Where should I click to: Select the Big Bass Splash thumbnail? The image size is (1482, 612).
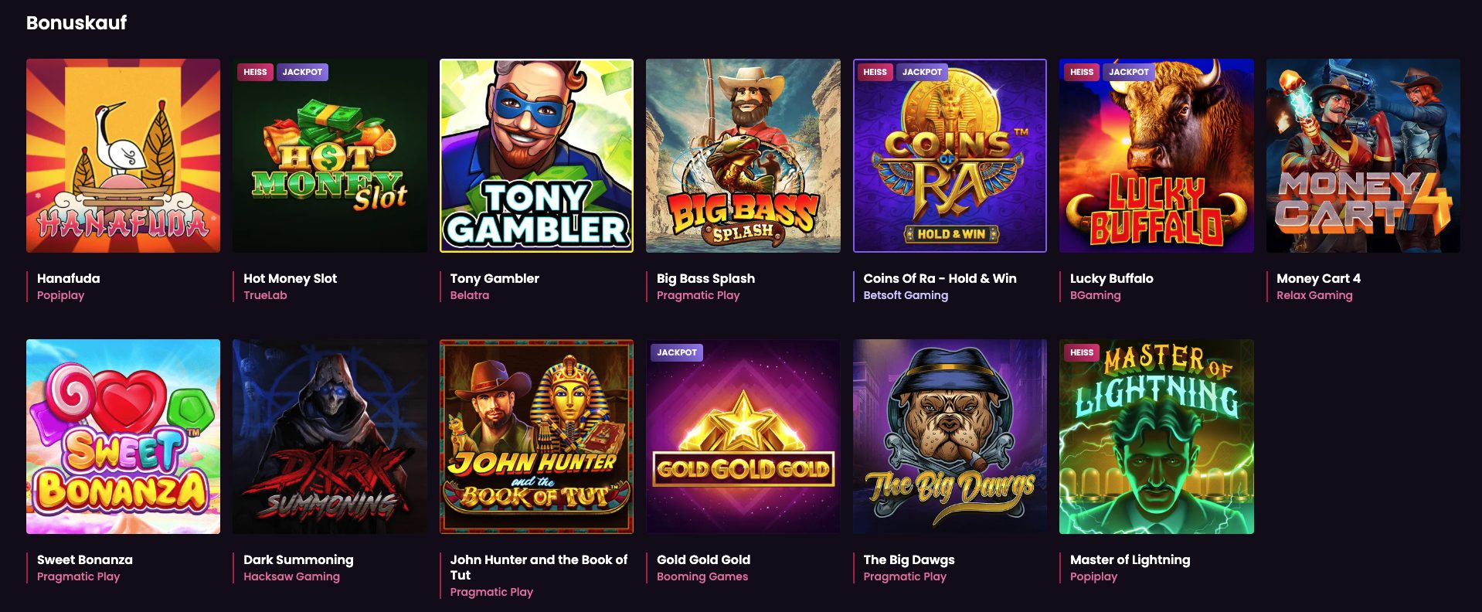pyautogui.click(x=743, y=155)
